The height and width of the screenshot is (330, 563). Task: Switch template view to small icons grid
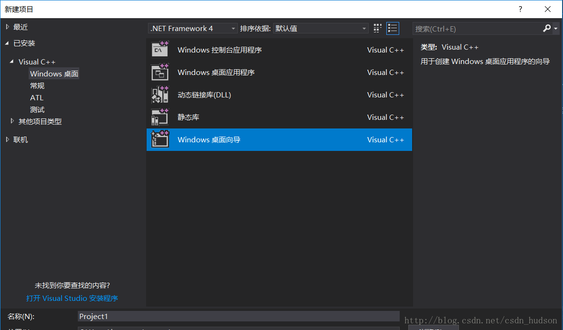tap(377, 28)
